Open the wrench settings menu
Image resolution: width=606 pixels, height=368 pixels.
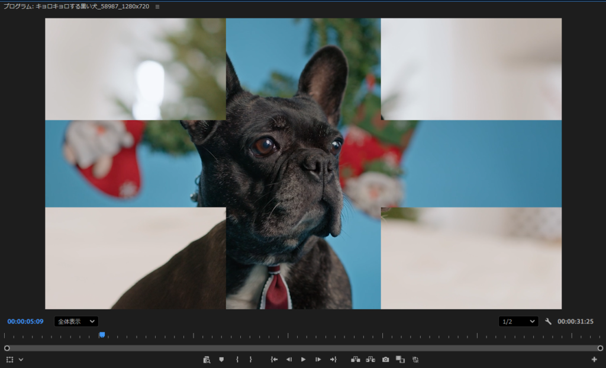pyautogui.click(x=548, y=322)
